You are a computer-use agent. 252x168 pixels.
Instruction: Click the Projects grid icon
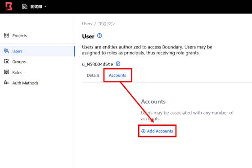click(6, 35)
